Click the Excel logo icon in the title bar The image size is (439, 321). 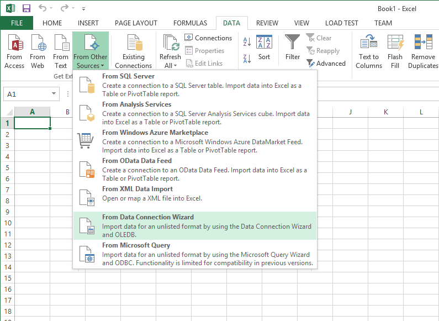(10, 8)
